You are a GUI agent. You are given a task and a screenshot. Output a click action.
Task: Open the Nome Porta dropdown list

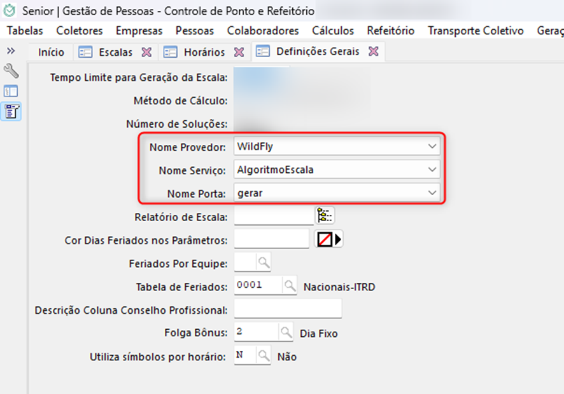pos(432,193)
